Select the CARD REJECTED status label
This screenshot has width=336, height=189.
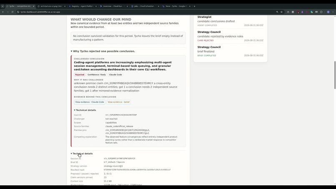pos(206,40)
